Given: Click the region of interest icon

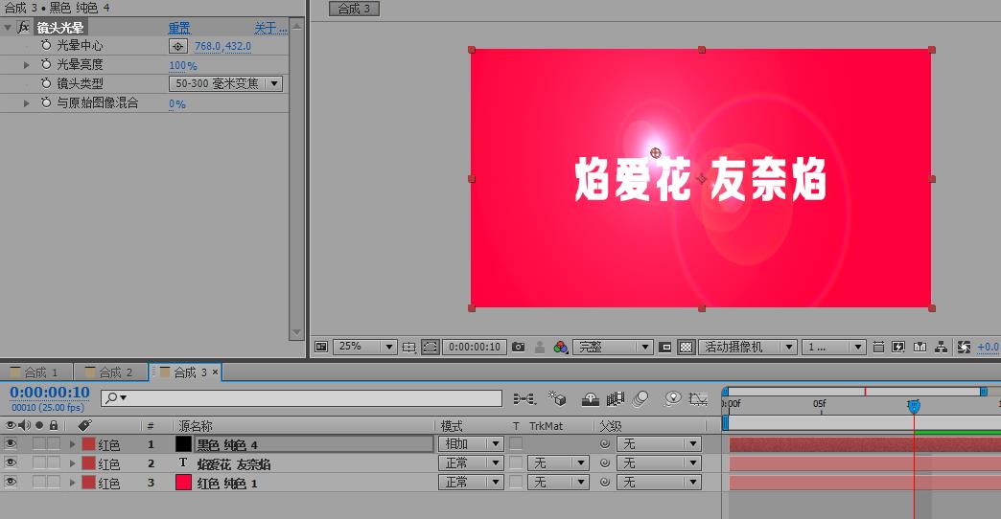Looking at the screenshot, I should pyautogui.click(x=665, y=347).
